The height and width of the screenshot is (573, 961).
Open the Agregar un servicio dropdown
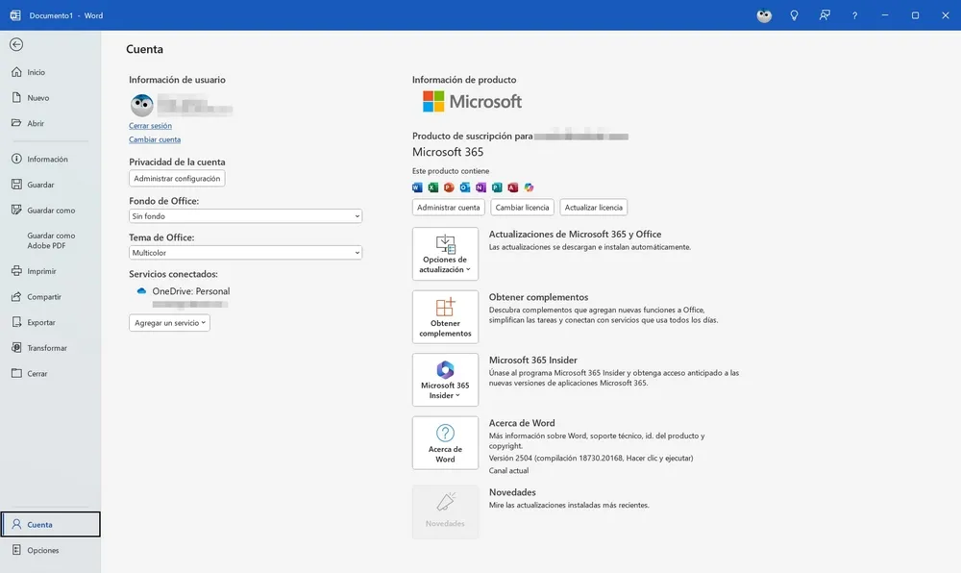click(169, 323)
